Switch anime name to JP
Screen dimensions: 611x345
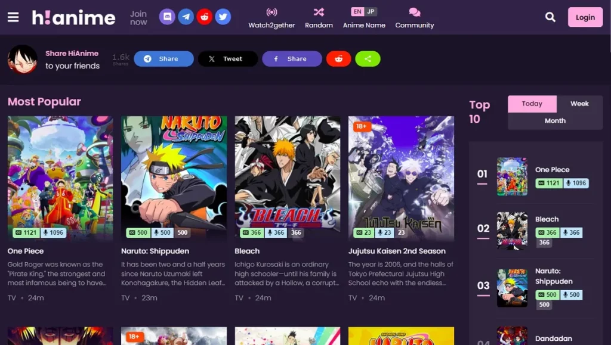(371, 12)
